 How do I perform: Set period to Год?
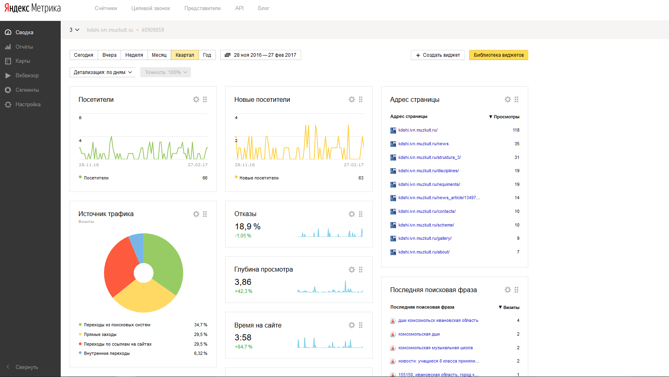point(207,55)
